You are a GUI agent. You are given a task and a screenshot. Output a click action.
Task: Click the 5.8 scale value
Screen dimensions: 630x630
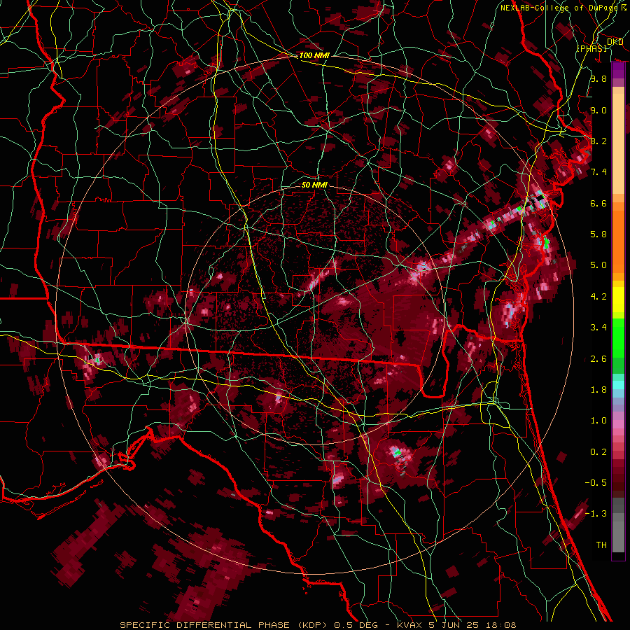pyautogui.click(x=598, y=234)
